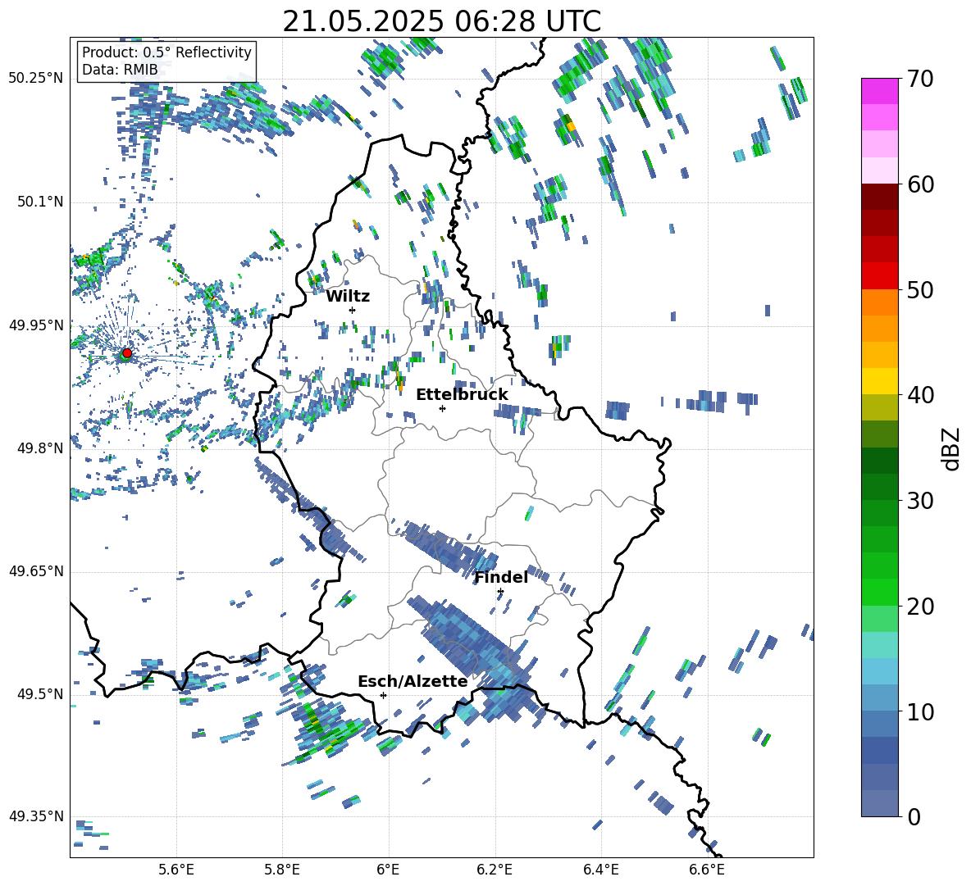Click the 5.8°E longitude label
971x886 pixels.
[282, 870]
